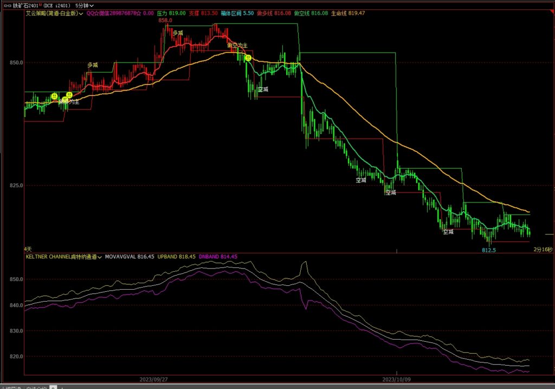The width and height of the screenshot is (555, 389).
Task: Click the leftmost yellow smiley signal icon
Action: (54, 97)
